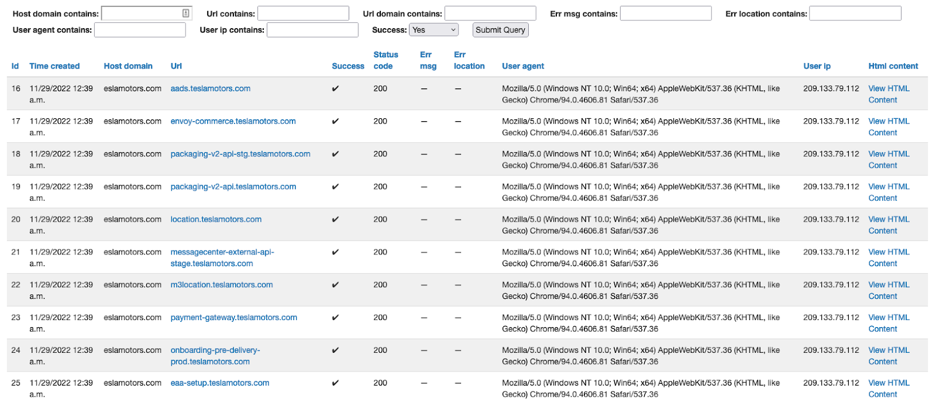Sort by the User ip column header
936x416 pixels.
817,66
